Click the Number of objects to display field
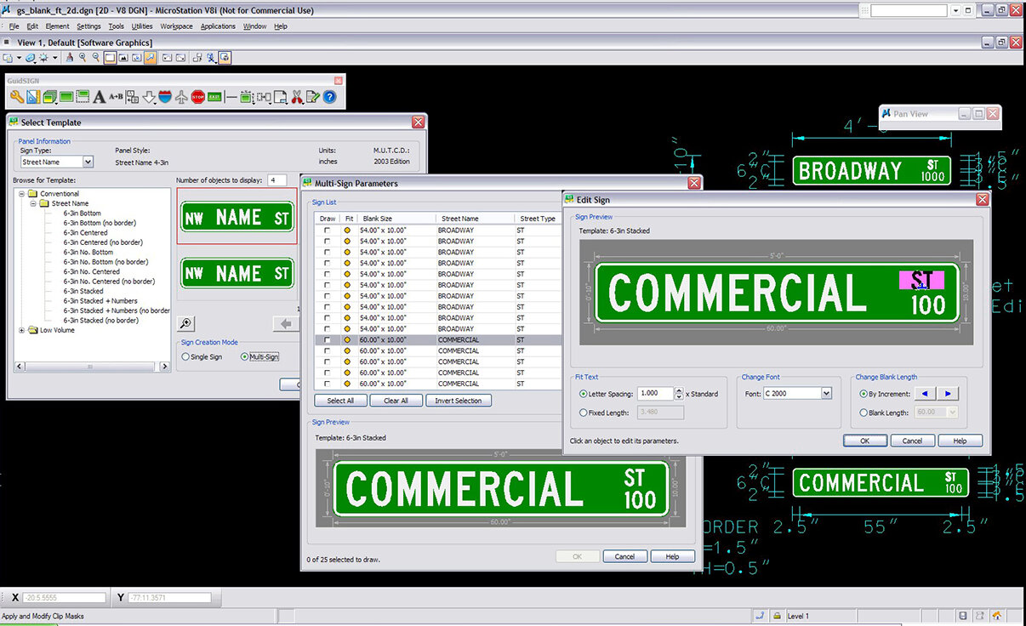 click(276, 180)
